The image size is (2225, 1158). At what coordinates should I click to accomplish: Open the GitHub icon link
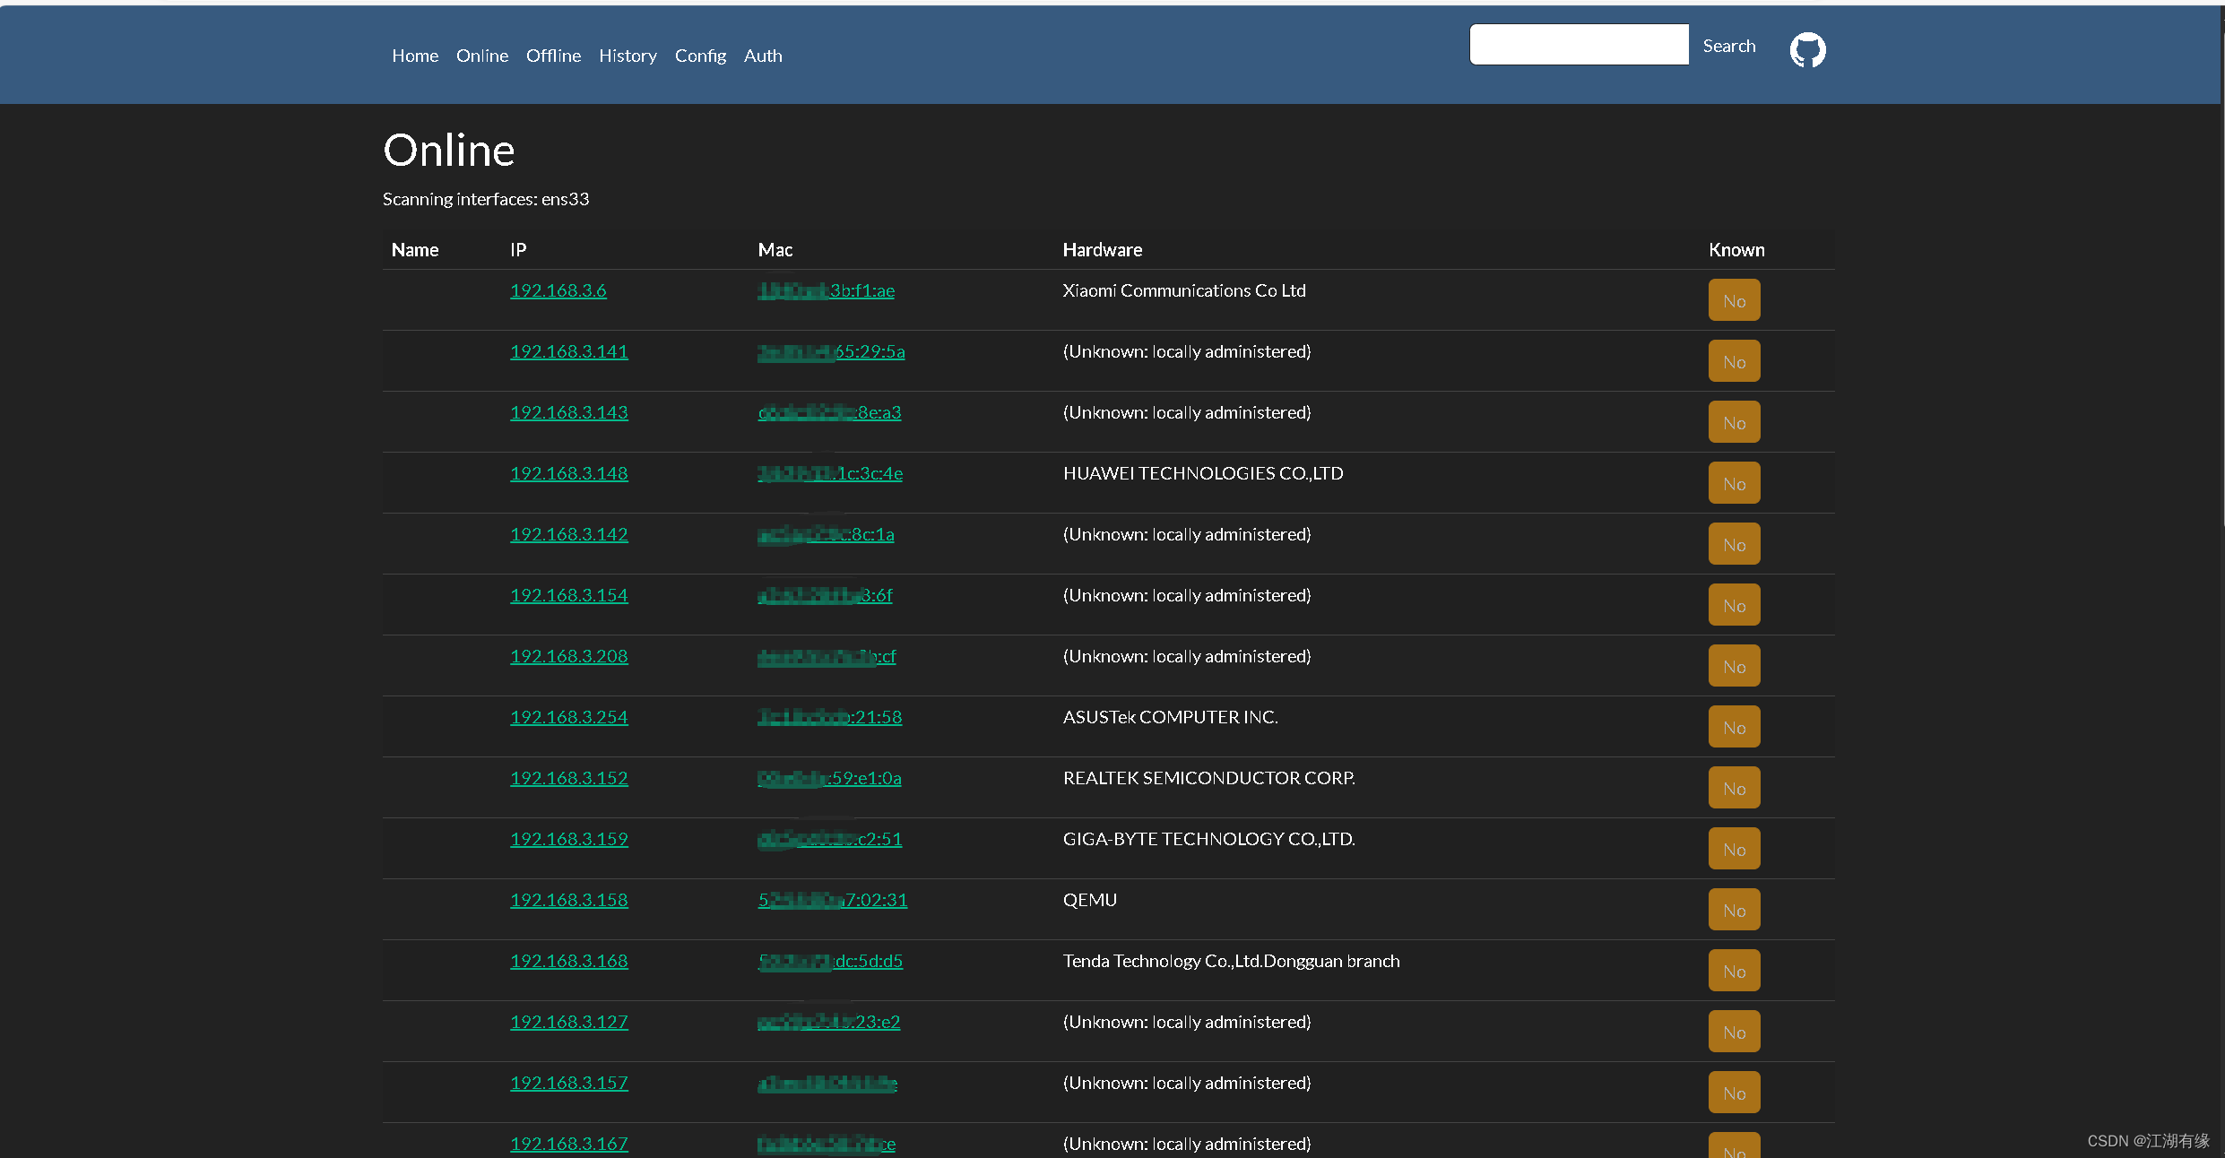[1807, 50]
